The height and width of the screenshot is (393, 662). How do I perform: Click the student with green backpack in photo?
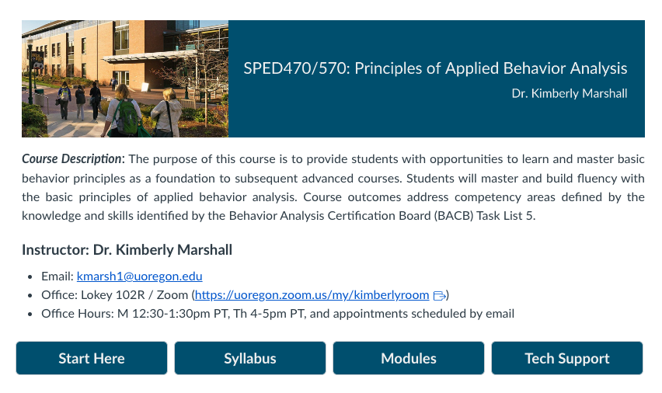pyautogui.click(x=125, y=113)
